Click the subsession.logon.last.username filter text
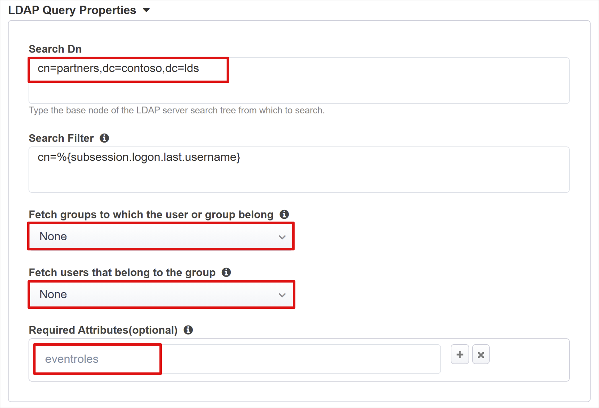 point(139,157)
